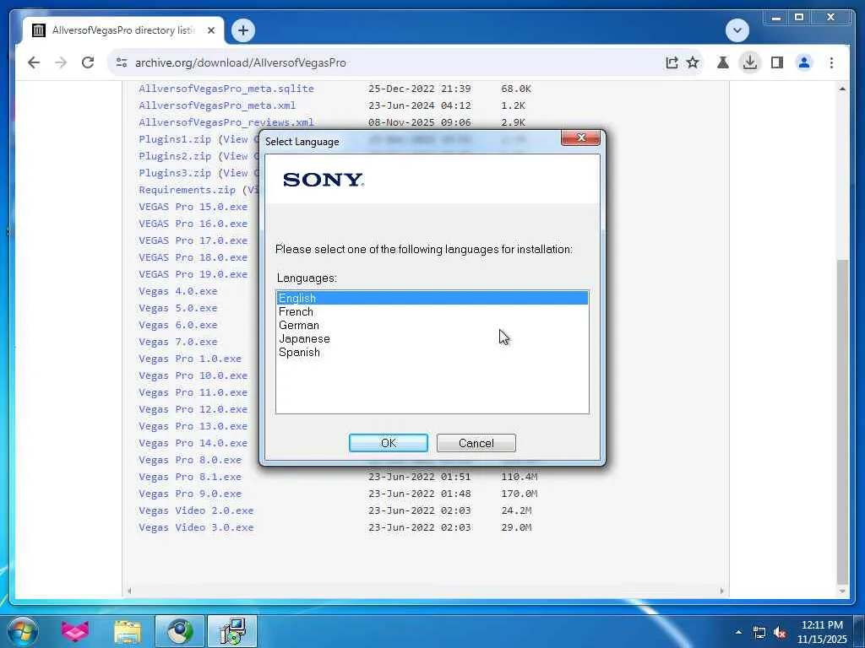Download Plugins1.zip file link

pyautogui.click(x=175, y=139)
